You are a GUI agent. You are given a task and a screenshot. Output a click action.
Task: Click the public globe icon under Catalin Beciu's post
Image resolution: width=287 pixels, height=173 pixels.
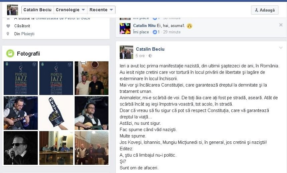[x=150, y=56]
